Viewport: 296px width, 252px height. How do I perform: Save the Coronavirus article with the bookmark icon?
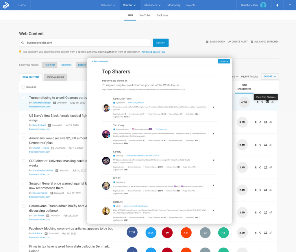coord(256,213)
